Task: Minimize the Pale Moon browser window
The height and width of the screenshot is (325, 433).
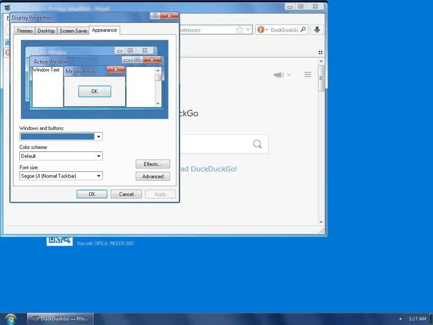Action: point(290,6)
